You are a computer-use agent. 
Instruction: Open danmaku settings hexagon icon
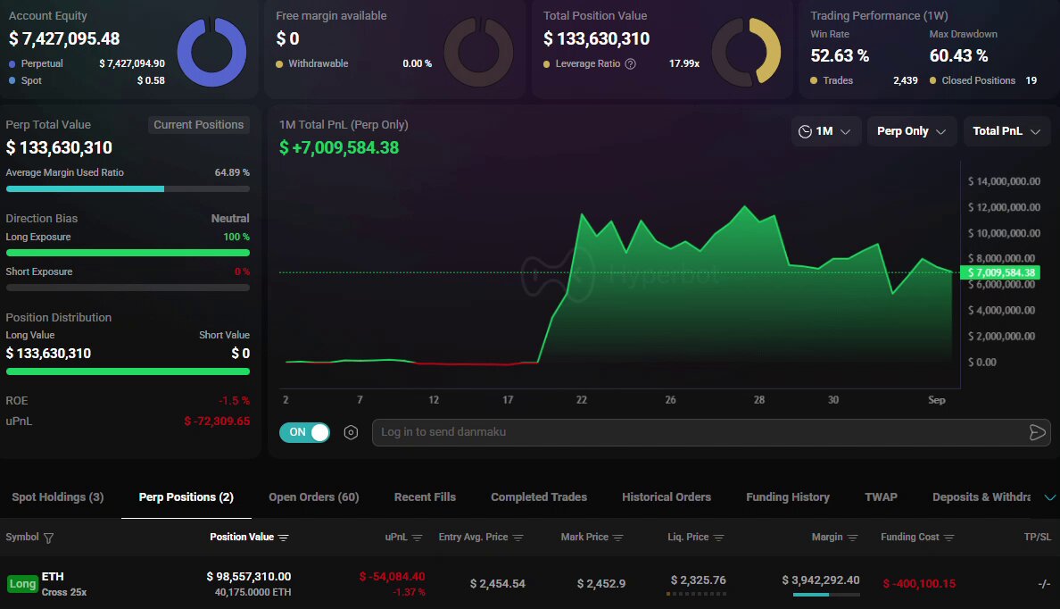tap(351, 432)
